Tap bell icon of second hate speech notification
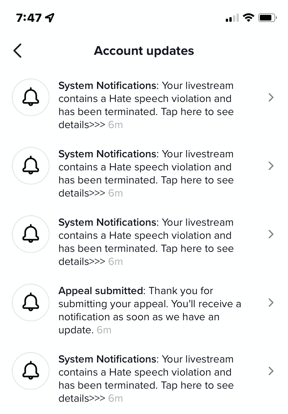 (x=31, y=166)
